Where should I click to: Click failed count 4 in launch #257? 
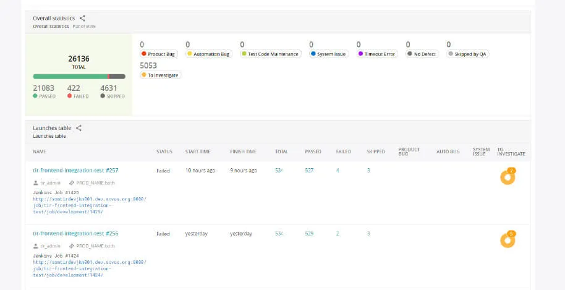(x=338, y=170)
